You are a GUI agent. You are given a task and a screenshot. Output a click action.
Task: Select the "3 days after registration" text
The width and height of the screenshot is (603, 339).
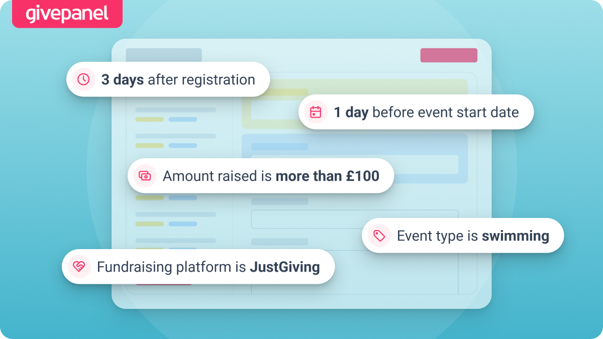[178, 80]
